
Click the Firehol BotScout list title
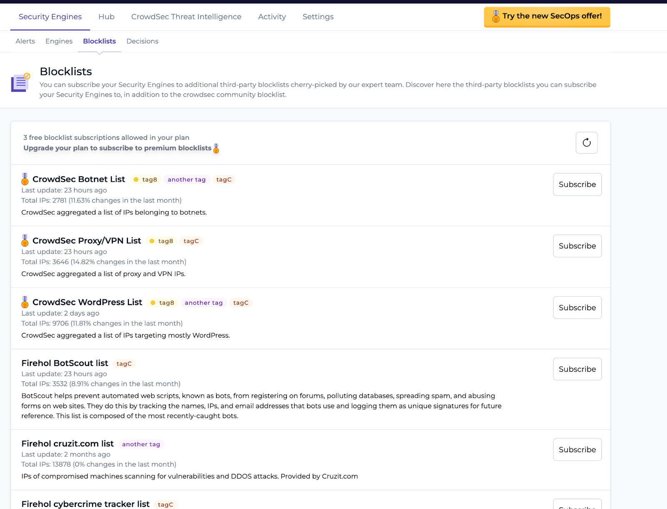tap(65, 363)
